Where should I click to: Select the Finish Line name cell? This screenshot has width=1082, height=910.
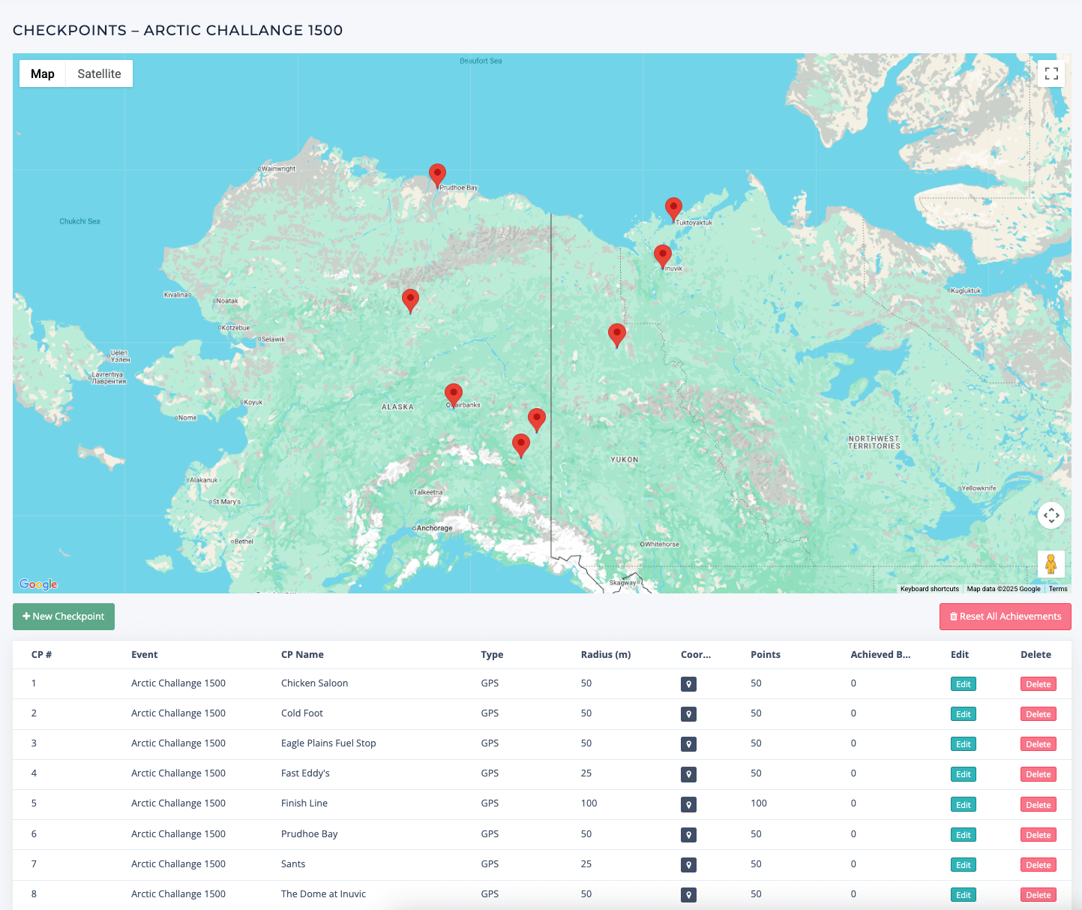[304, 803]
